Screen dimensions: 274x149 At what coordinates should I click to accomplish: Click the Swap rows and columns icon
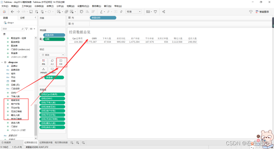point(82,12)
